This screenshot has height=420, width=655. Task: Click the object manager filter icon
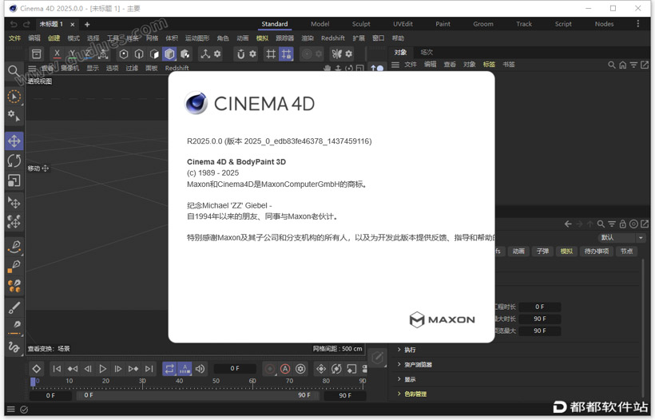tap(633, 65)
